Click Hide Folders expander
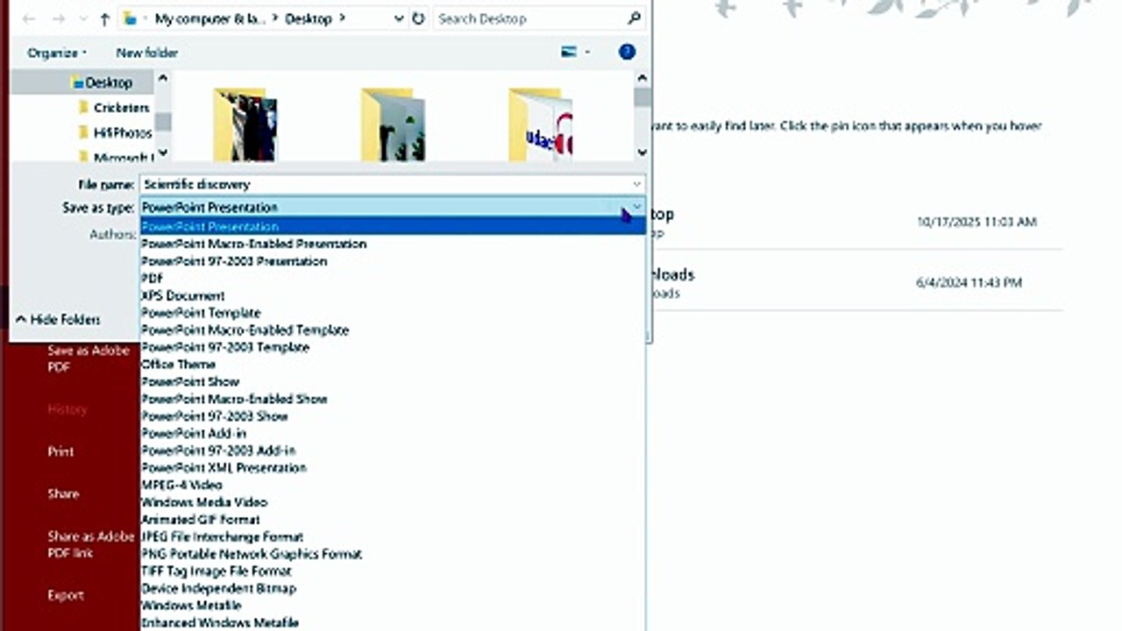 pyautogui.click(x=58, y=320)
